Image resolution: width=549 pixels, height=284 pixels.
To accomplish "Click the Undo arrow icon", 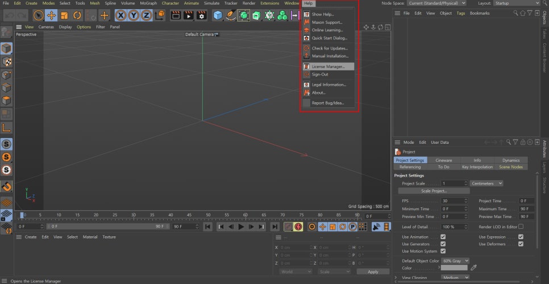I will click(x=9, y=15).
